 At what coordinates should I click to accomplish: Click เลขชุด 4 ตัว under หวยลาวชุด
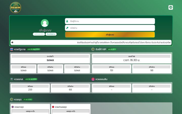[x=30, y=111]
